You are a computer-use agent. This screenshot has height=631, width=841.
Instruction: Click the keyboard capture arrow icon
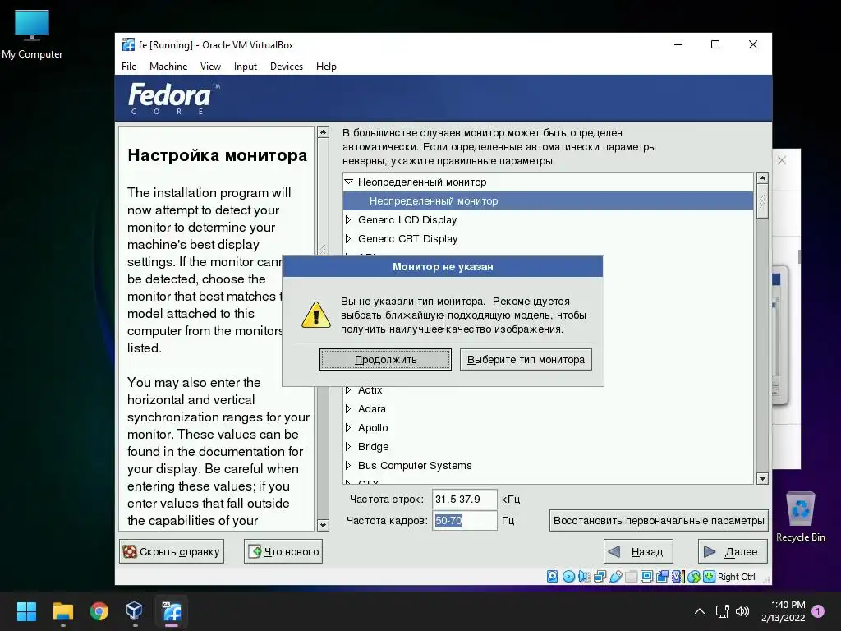(709, 576)
